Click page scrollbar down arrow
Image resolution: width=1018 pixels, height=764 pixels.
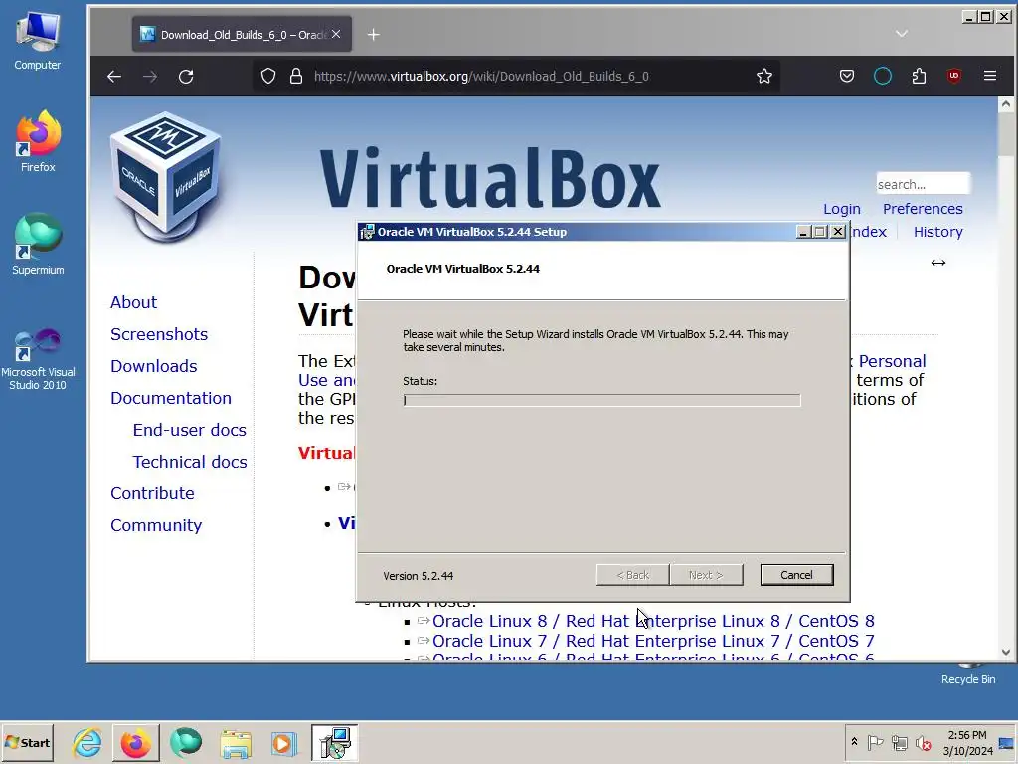[x=1006, y=652]
